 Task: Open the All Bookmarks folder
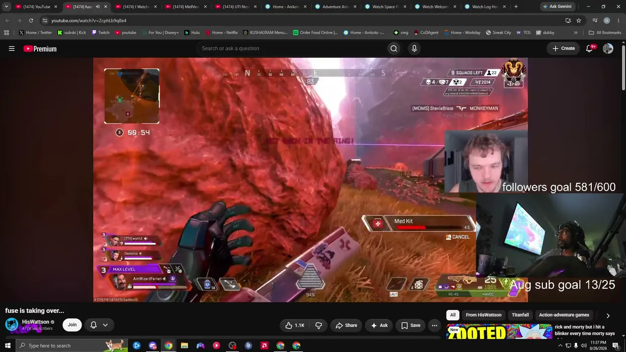pos(605,33)
